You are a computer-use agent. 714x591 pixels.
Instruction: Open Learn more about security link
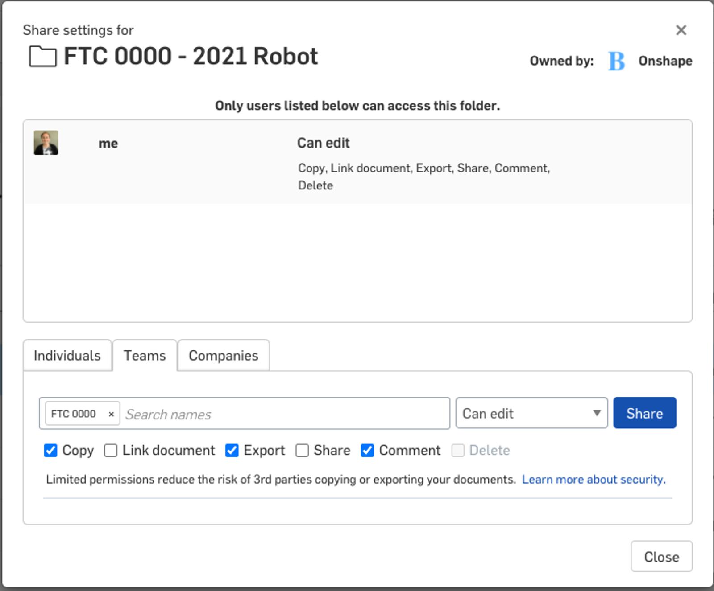tap(594, 479)
